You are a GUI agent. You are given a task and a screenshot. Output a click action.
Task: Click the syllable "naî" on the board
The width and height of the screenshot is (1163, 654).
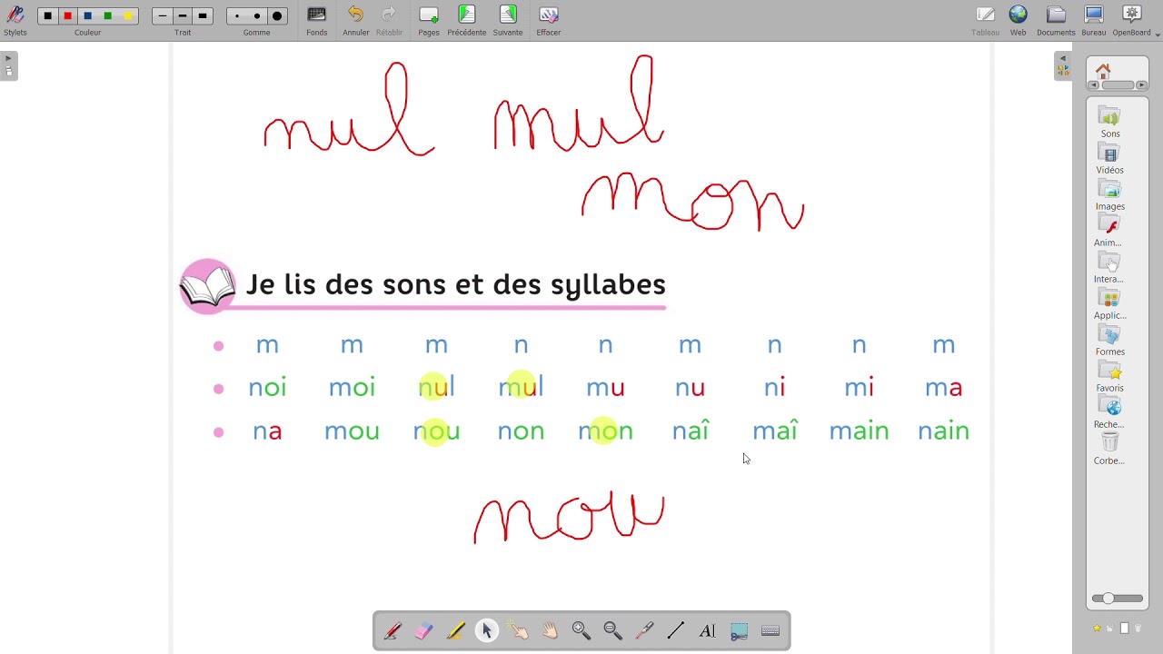coord(691,430)
